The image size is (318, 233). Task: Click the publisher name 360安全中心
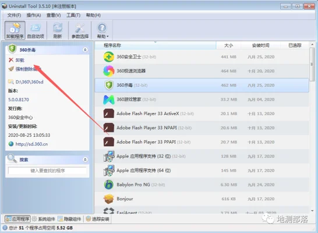pyautogui.click(x=20, y=118)
